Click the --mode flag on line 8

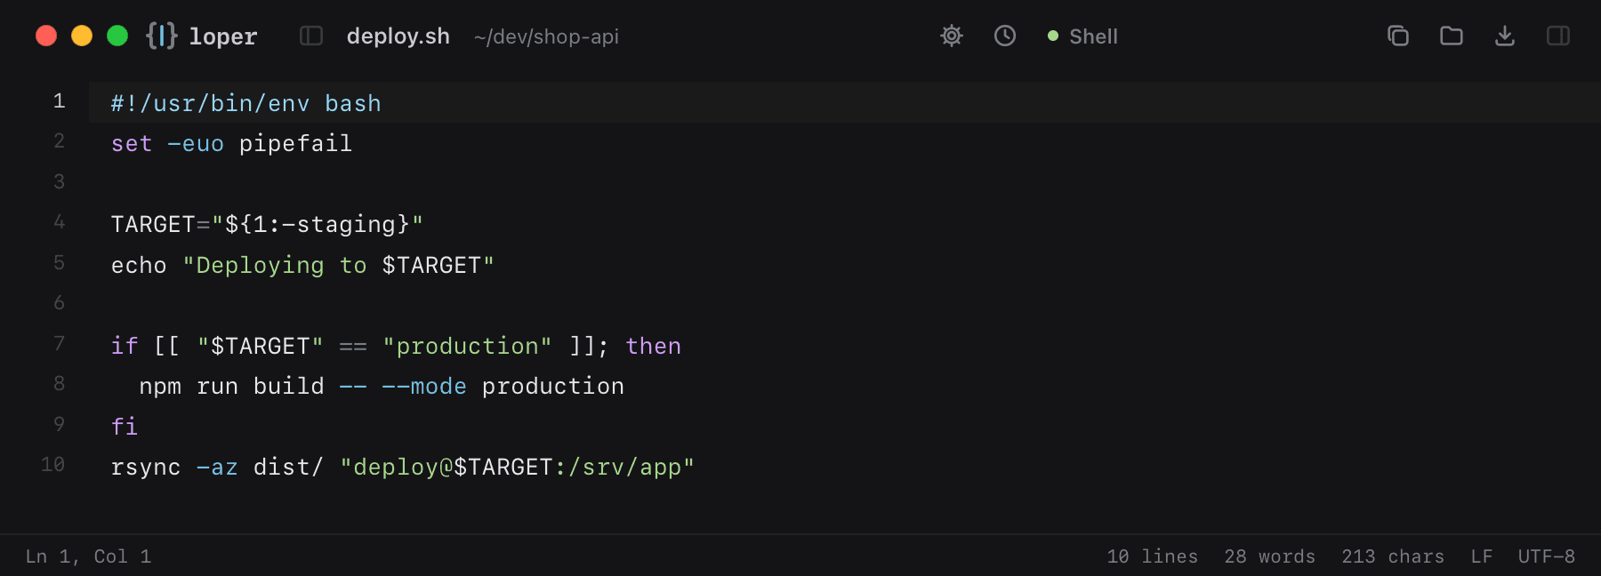[424, 386]
